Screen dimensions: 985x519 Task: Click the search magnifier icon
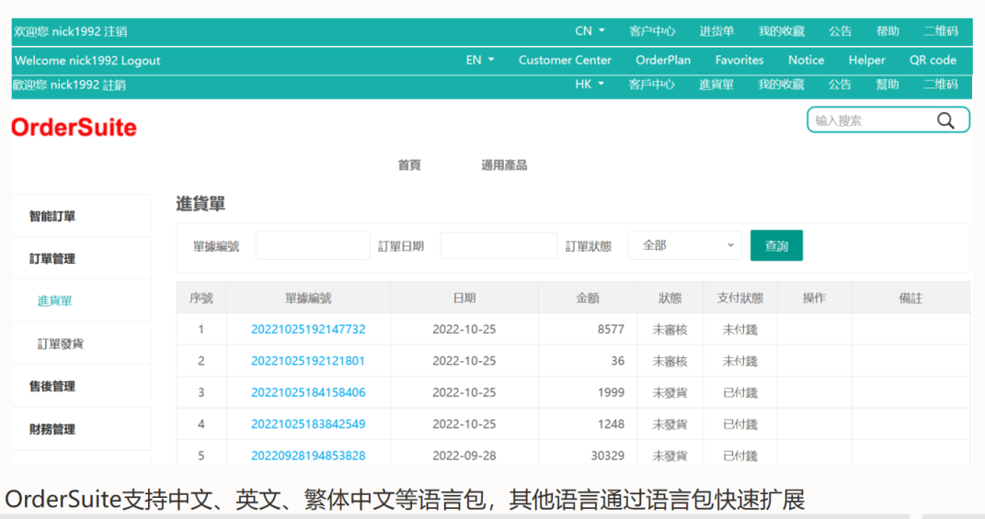click(945, 120)
